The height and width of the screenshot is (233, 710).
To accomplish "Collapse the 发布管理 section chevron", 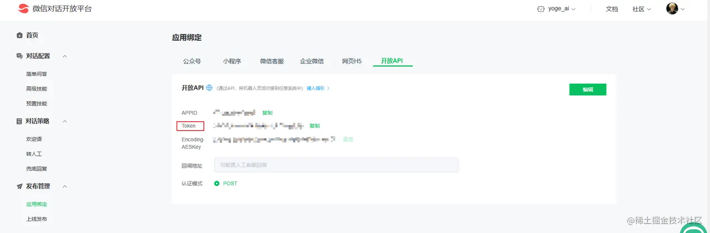I will point(65,186).
